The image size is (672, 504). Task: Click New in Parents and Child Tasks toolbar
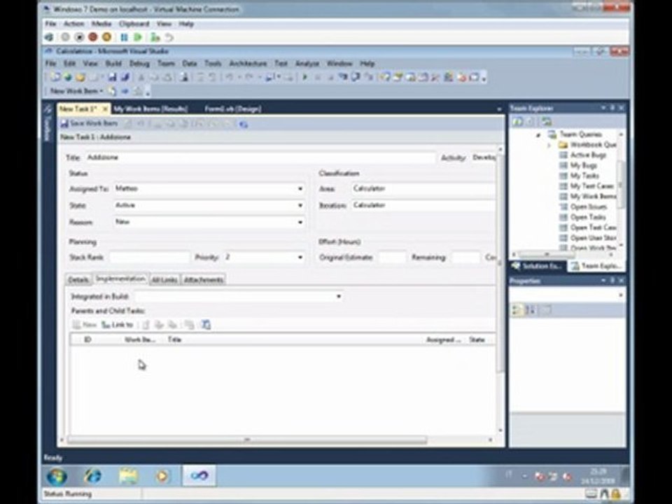(x=85, y=325)
